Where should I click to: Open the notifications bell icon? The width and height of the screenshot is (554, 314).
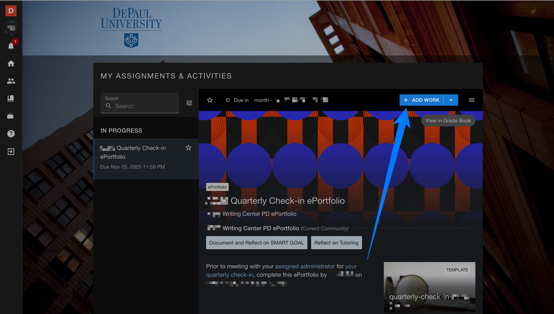coord(11,46)
